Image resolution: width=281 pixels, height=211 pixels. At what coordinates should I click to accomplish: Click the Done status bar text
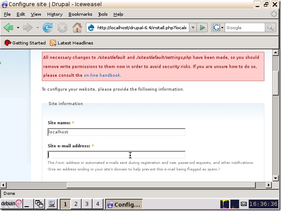[x=9, y=194]
